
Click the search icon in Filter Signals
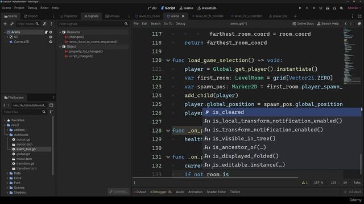click(x=126, y=24)
